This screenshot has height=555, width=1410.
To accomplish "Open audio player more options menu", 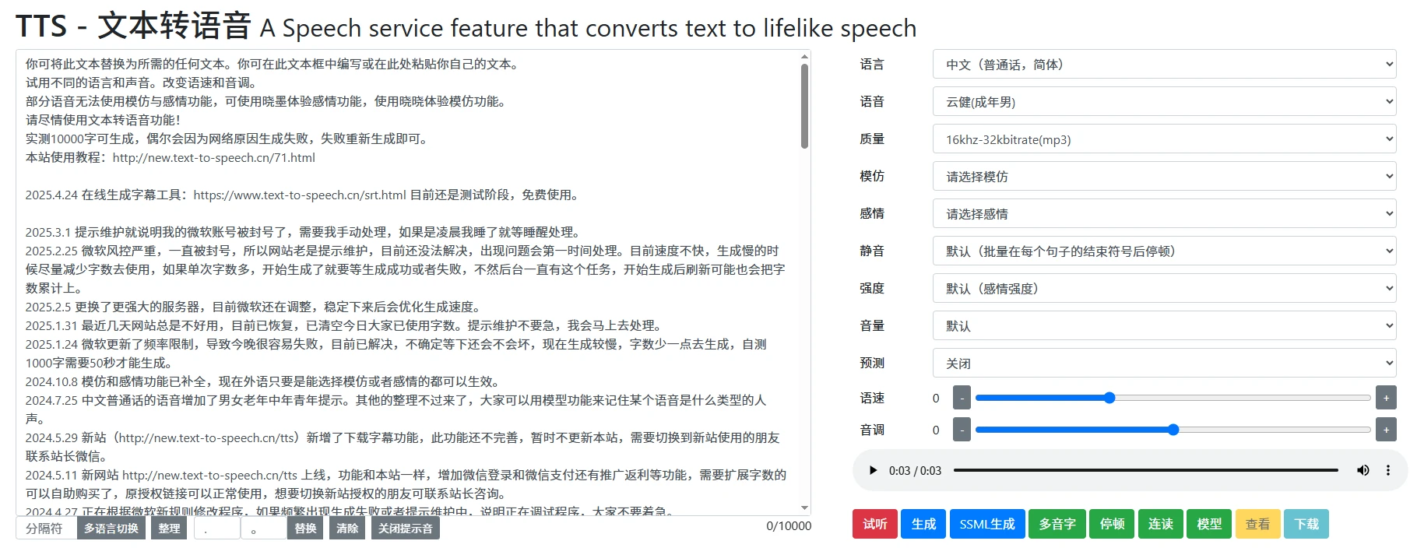I will click(x=1387, y=470).
